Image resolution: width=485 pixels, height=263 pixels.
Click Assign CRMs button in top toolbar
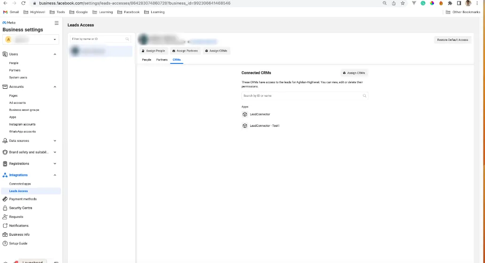tap(216, 51)
